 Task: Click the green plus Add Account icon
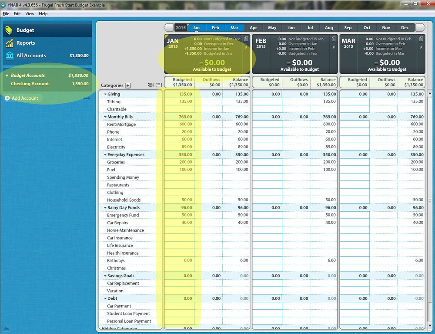point(7,98)
